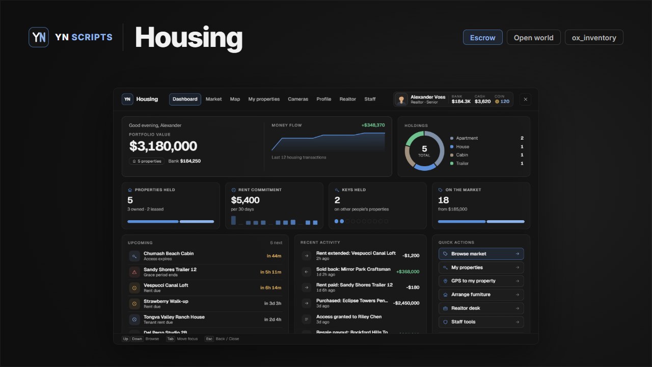Click the Apartment legend color dot
Viewport: 652px width, 367px height.
tap(452, 138)
